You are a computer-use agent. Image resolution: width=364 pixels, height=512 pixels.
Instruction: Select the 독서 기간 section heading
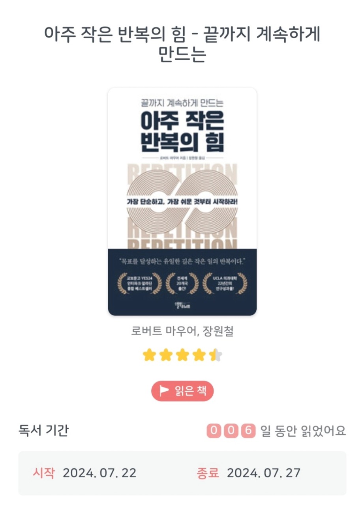[x=43, y=430]
